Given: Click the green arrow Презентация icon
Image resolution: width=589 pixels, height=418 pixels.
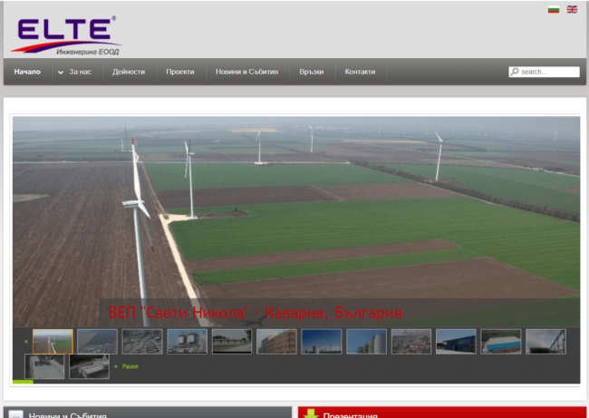Looking at the screenshot, I should click(x=311, y=414).
